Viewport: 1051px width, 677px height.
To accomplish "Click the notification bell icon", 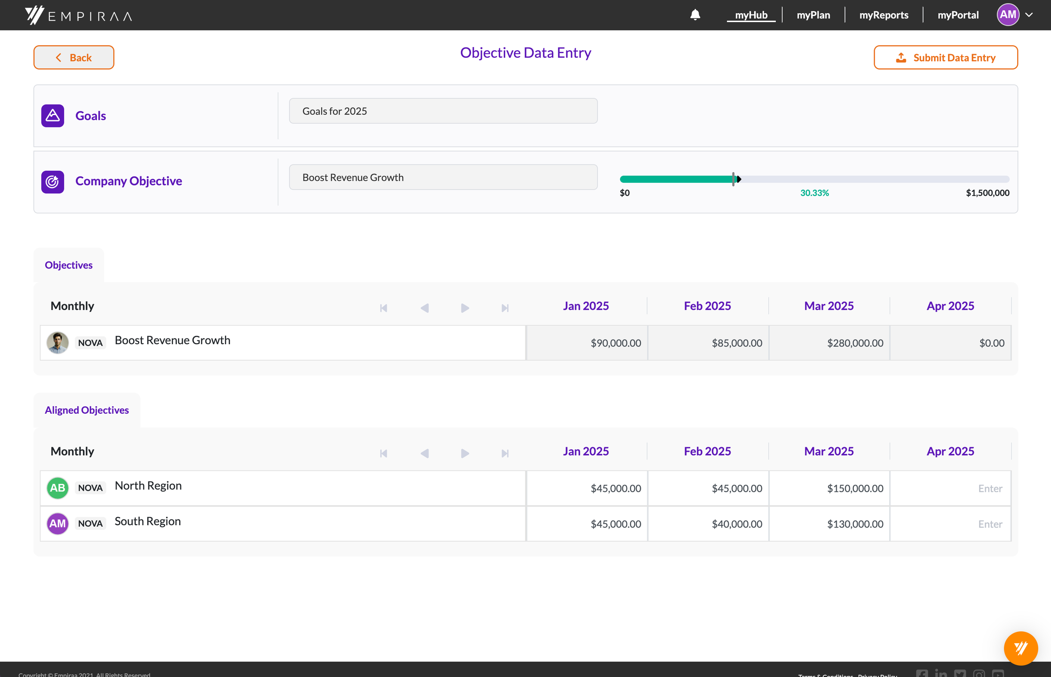I will pos(695,15).
